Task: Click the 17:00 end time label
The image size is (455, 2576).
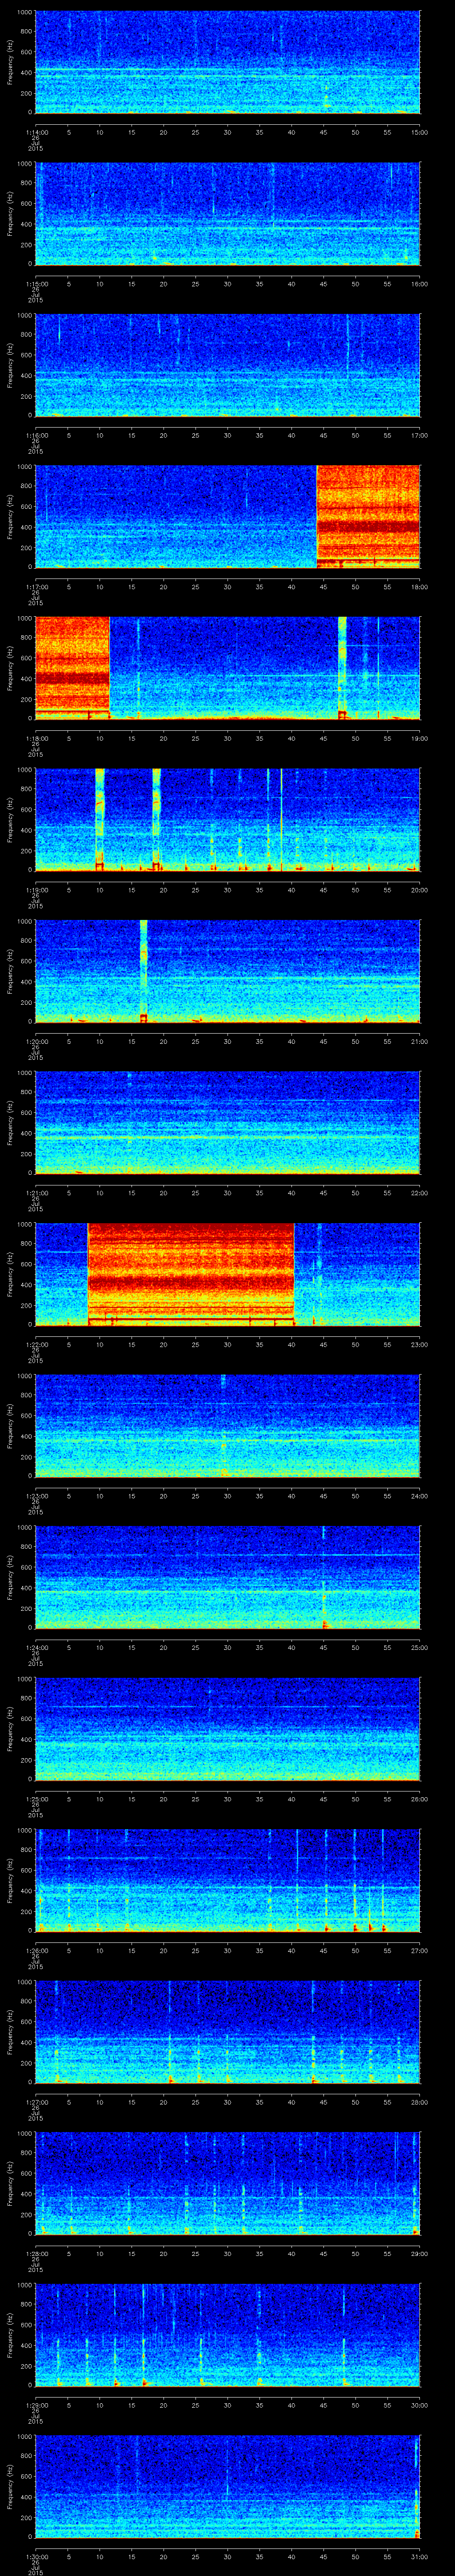Action: pyautogui.click(x=419, y=435)
